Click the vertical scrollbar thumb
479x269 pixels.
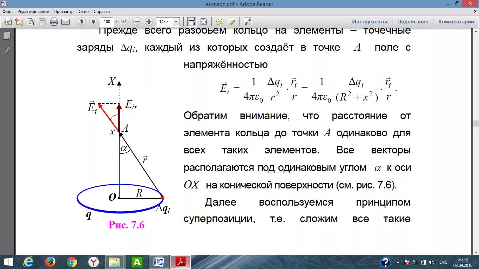(476, 123)
